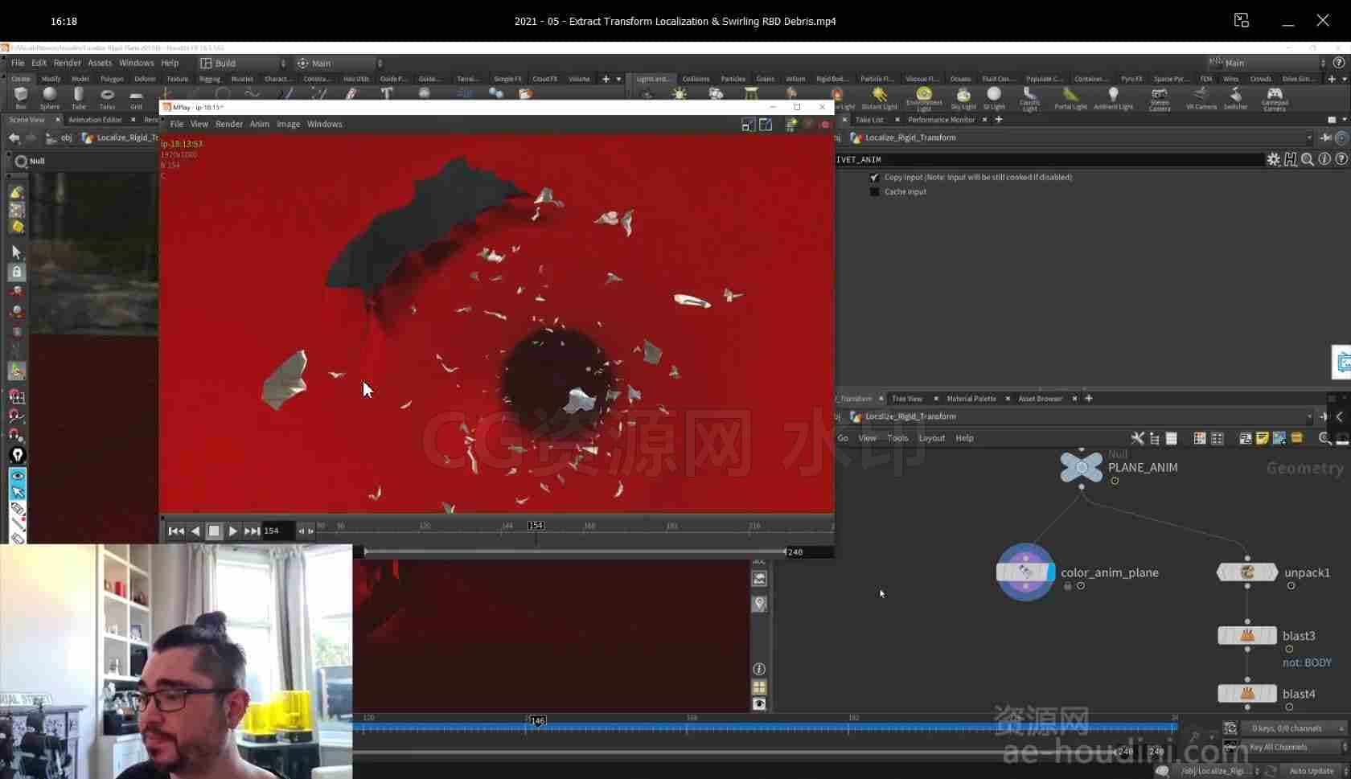Select the blast3 node
Image resolution: width=1351 pixels, height=779 pixels.
1247,635
